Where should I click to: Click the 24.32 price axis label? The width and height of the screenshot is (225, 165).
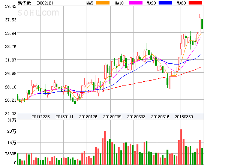10,114
